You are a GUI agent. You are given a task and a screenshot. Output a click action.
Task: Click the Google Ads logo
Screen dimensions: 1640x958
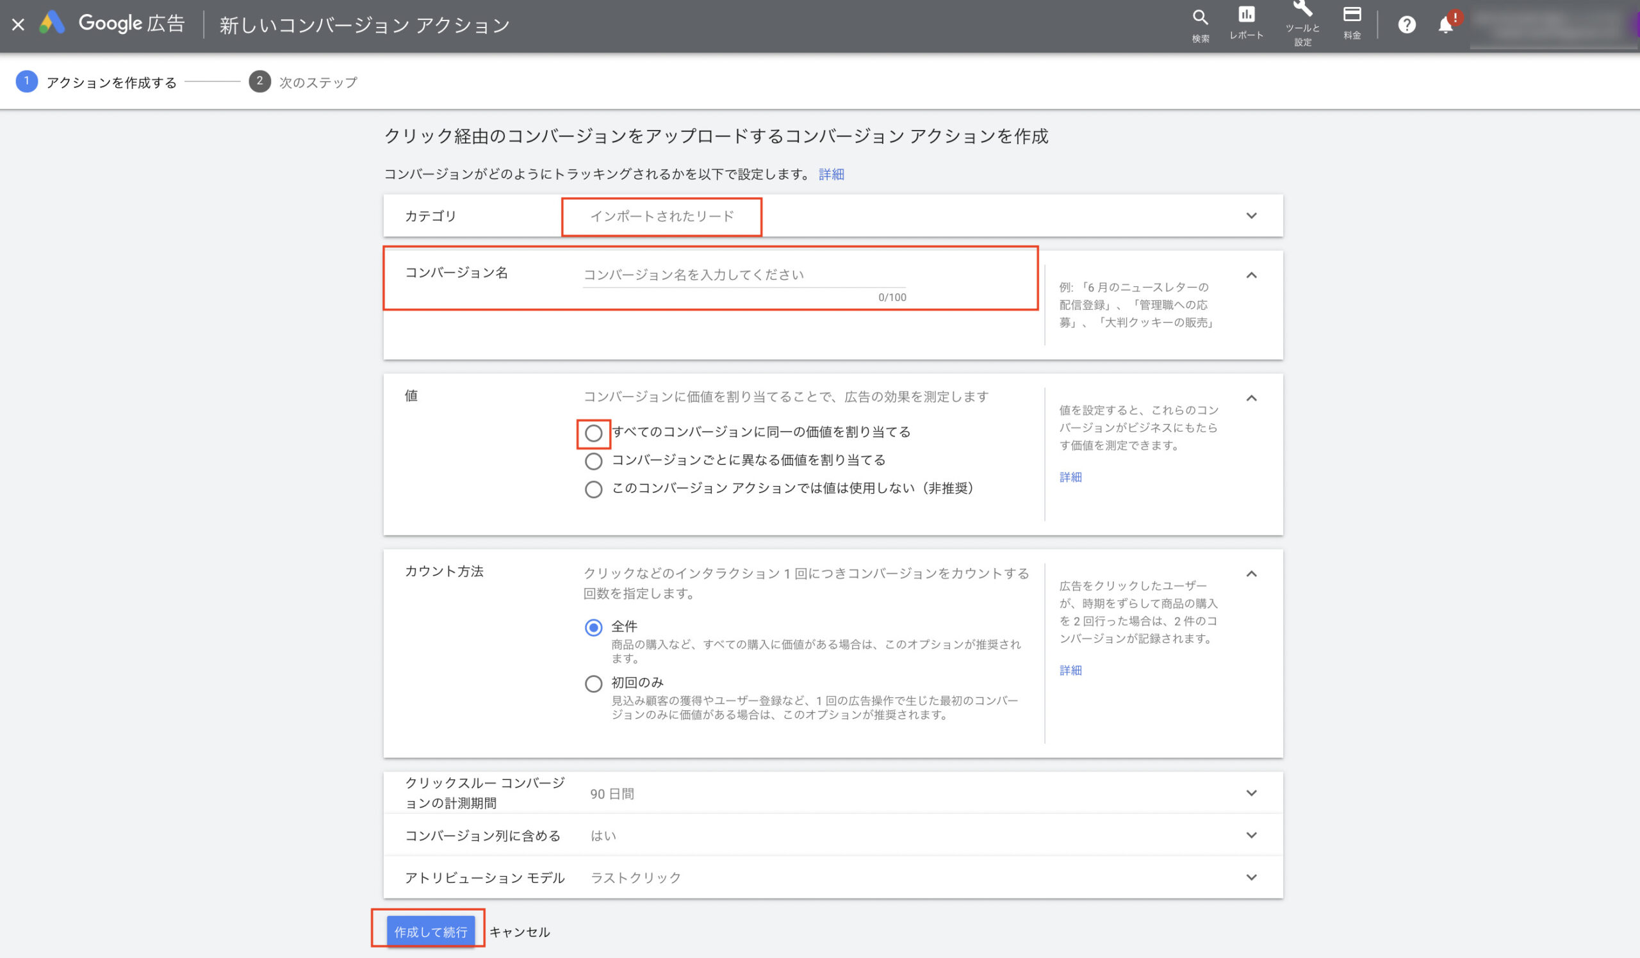click(52, 24)
